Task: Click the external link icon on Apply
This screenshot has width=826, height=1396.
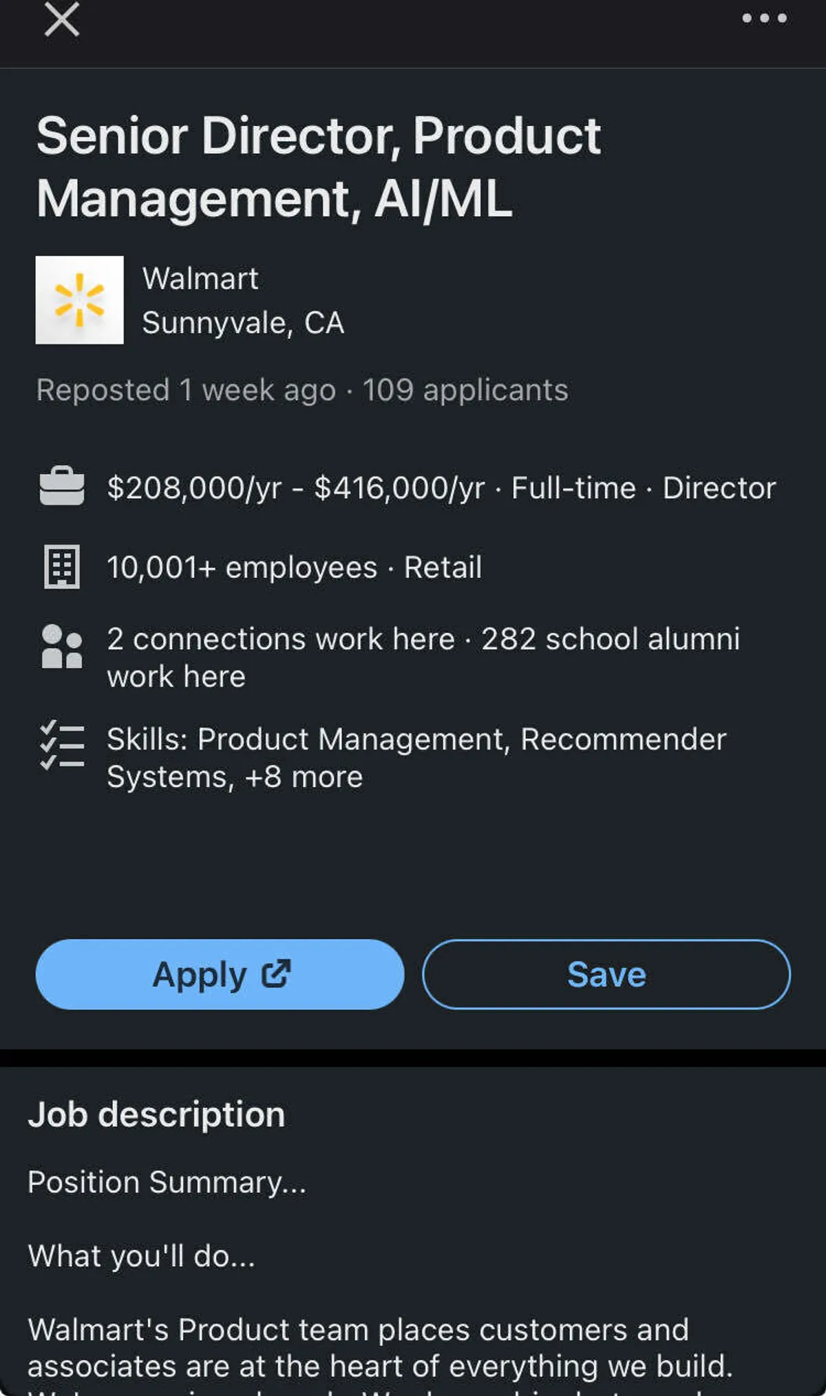Action: (277, 974)
